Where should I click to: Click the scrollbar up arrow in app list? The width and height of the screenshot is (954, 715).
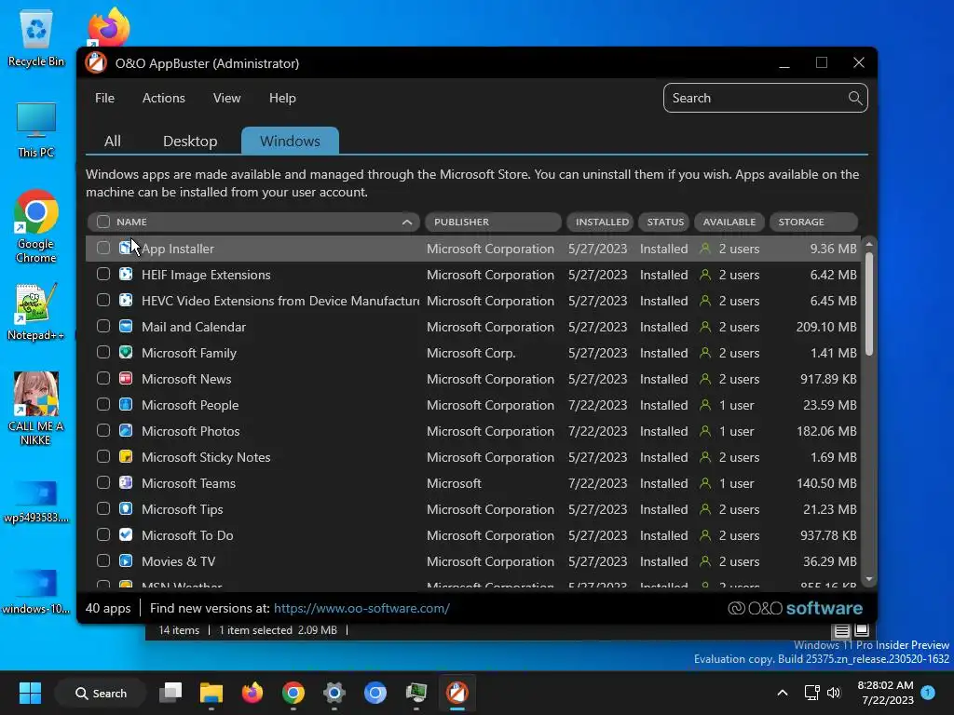pos(869,245)
